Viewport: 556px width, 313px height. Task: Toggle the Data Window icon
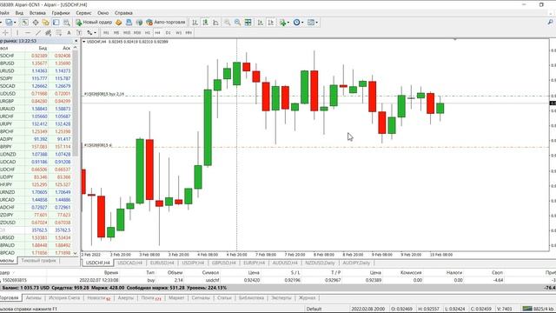pyautogui.click(x=36, y=23)
